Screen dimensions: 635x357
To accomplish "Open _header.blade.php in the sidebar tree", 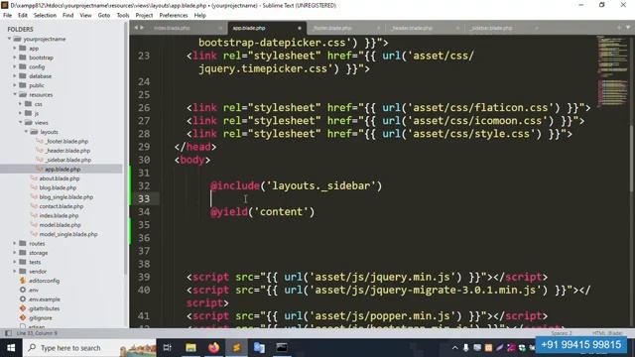I will pos(67,151).
